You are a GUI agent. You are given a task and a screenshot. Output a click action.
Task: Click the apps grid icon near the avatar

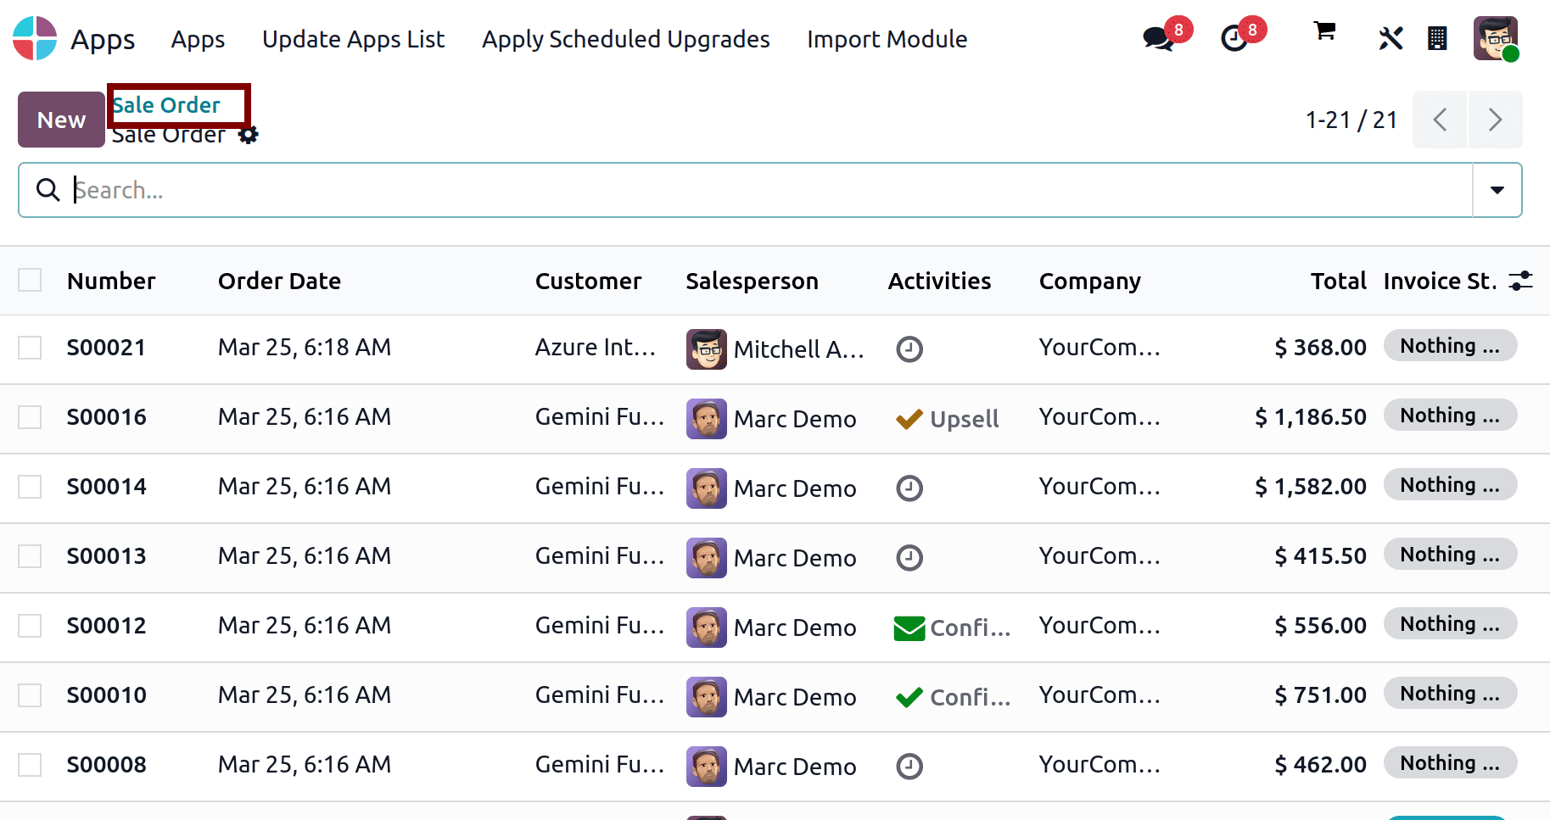1437,38
